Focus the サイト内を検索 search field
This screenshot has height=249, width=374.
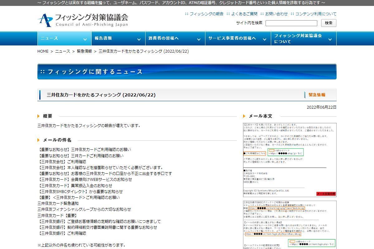coord(291,23)
